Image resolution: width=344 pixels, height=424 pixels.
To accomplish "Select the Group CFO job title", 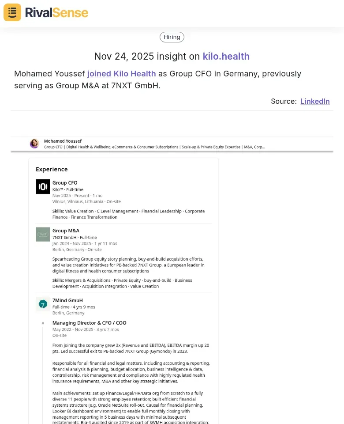I will coord(65,182).
